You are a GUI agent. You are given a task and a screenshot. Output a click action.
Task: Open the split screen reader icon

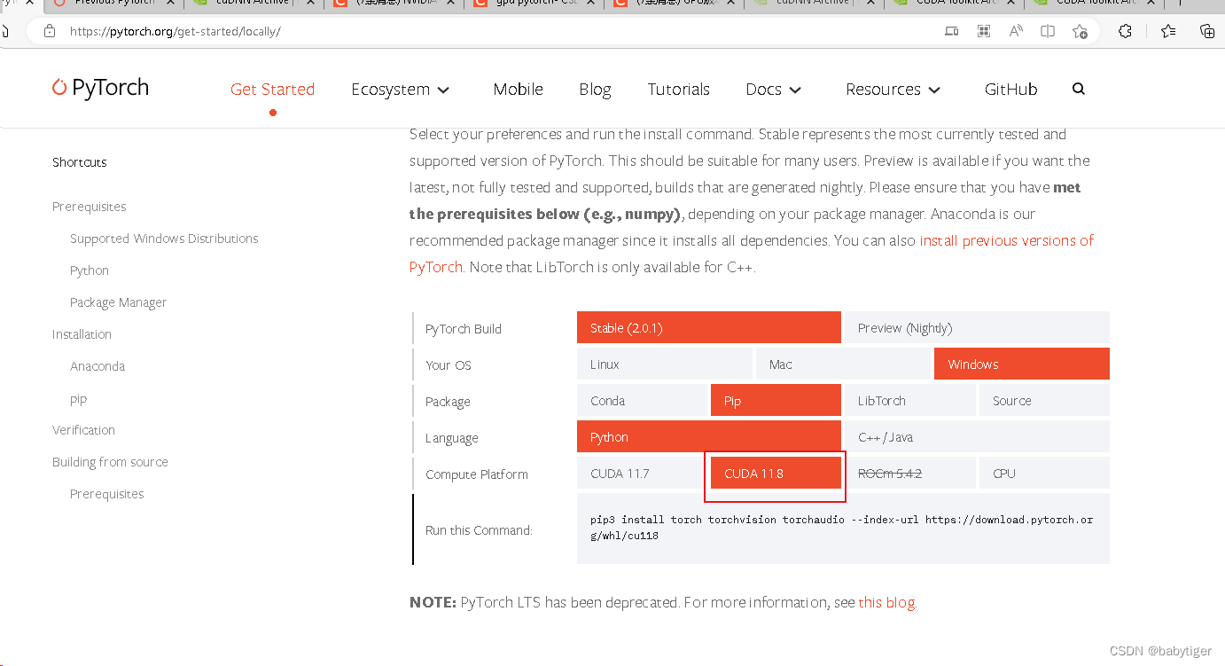1048,31
